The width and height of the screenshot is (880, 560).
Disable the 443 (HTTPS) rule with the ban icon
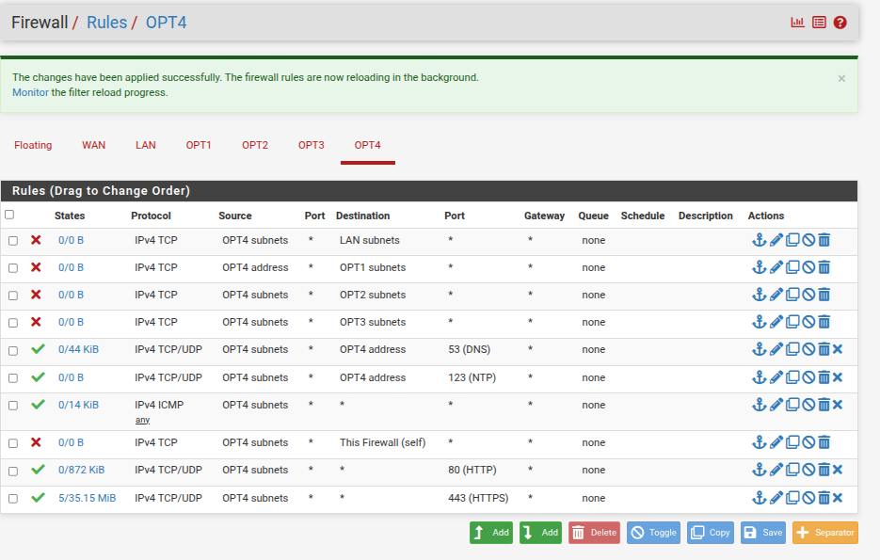pyautogui.click(x=808, y=498)
